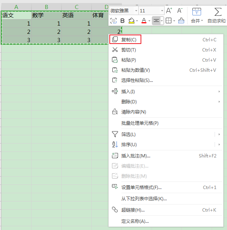Open the 排序(U) menu item
Screen dimensions: 227x230
tap(166, 144)
